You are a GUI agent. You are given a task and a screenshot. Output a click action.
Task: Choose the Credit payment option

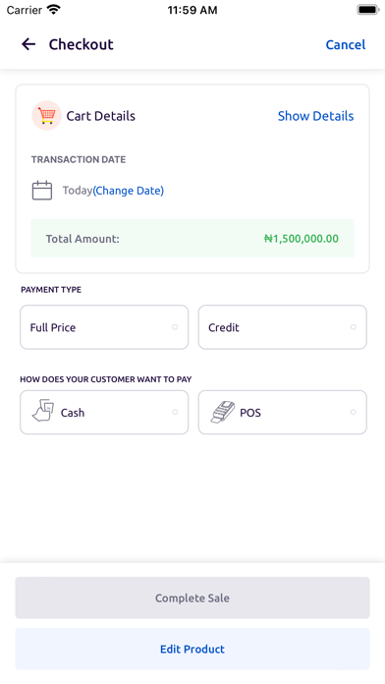(x=283, y=327)
